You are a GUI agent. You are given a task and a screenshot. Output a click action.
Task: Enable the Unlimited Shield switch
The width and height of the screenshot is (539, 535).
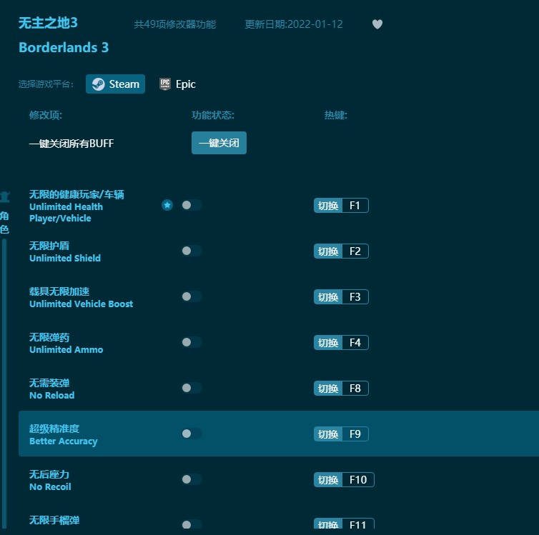tap(192, 251)
